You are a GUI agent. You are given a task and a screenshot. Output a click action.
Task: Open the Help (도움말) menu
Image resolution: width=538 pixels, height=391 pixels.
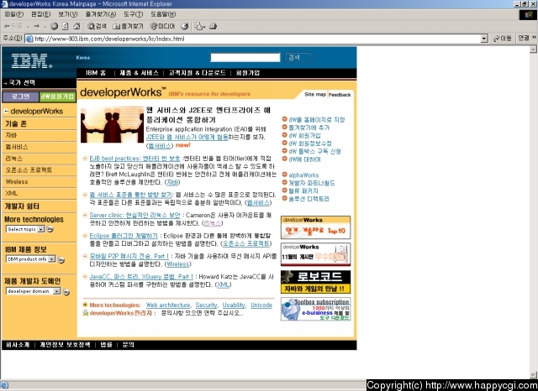point(163,14)
